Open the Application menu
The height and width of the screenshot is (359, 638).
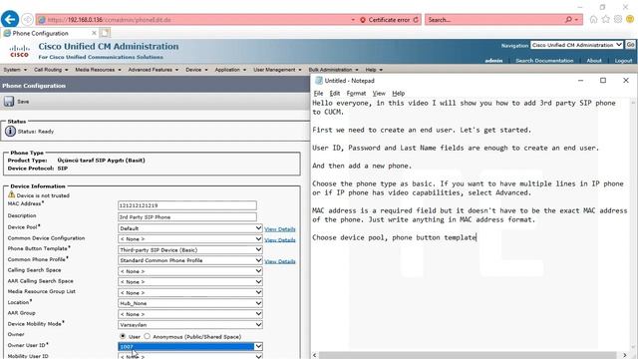230,70
